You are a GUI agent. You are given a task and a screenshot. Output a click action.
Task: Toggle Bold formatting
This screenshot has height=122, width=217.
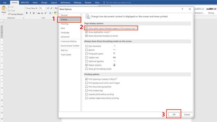click(x=27, y=13)
